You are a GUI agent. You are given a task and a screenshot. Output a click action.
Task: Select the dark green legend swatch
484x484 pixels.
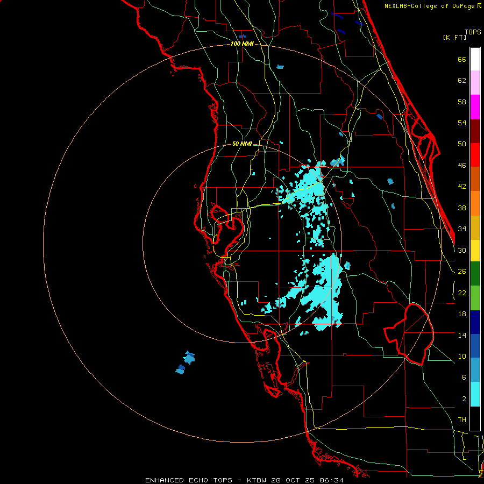coord(475,274)
